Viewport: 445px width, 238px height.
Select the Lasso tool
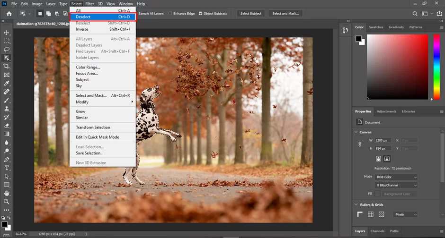click(x=7, y=50)
